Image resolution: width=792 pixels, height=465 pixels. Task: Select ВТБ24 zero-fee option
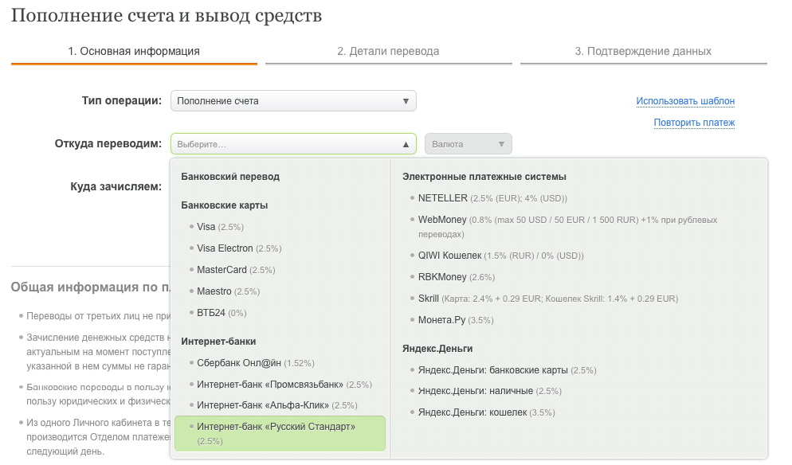pos(211,313)
